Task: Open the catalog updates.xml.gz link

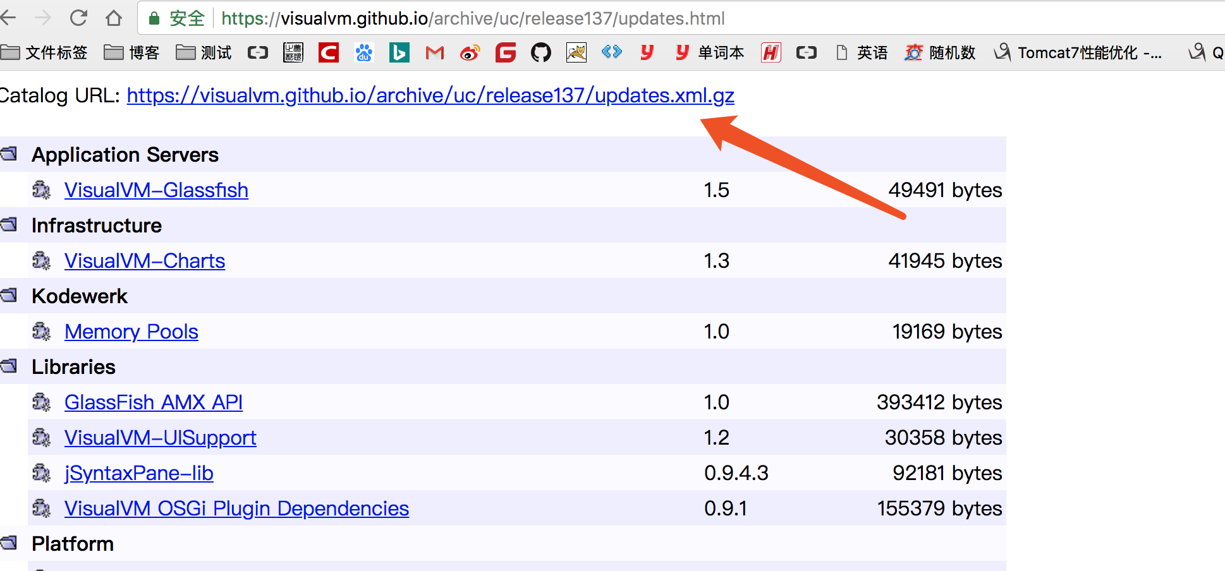Action: click(430, 95)
